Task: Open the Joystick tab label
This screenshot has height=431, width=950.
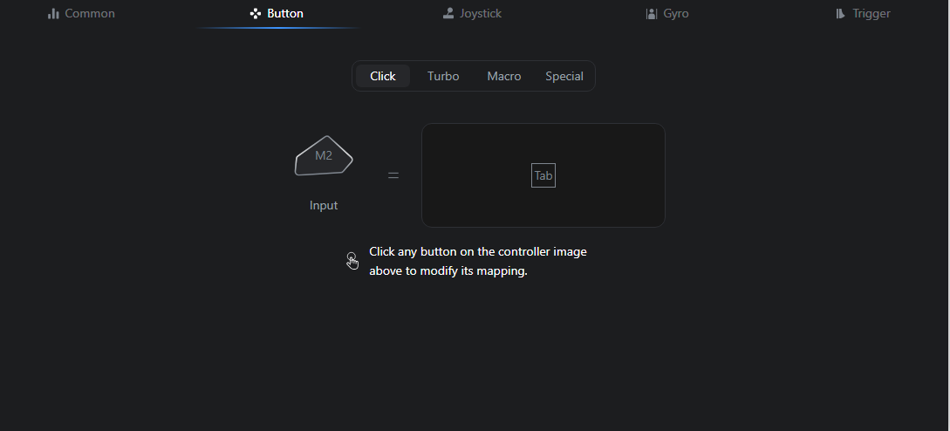Action: point(481,13)
